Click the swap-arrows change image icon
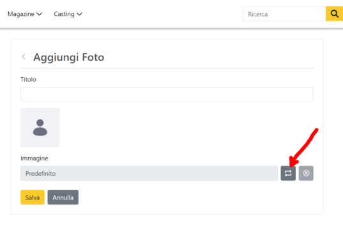The width and height of the screenshot is (343, 230). coord(288,173)
